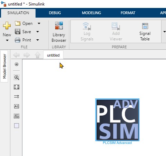Select the Zoom tool in palette
This screenshot has width=166, height=156.
tap(17, 77)
